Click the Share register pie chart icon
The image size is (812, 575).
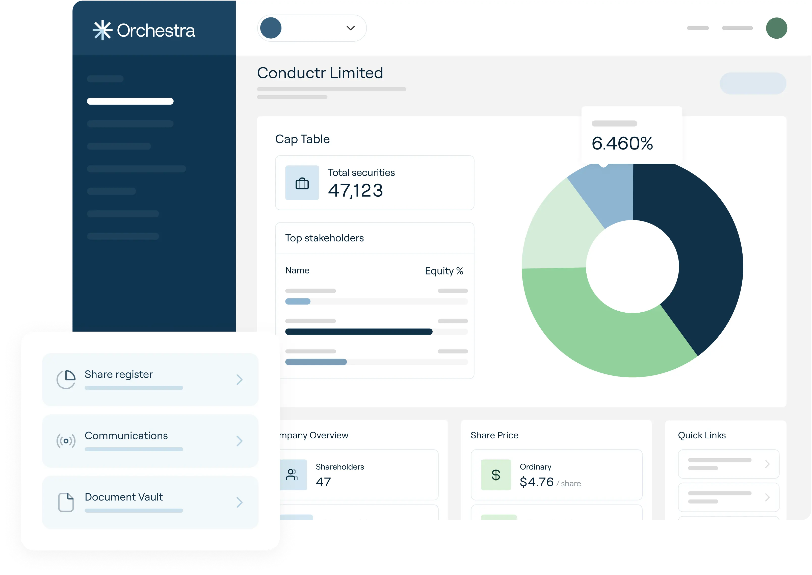tap(66, 380)
